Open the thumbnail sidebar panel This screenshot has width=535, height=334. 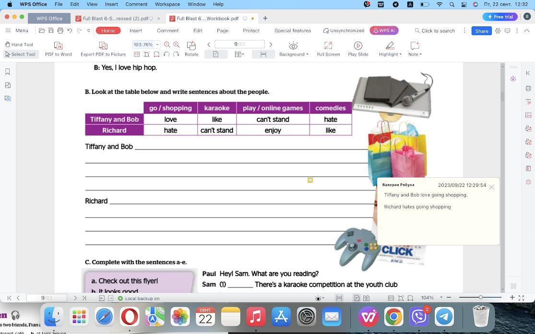[x=8, y=85]
